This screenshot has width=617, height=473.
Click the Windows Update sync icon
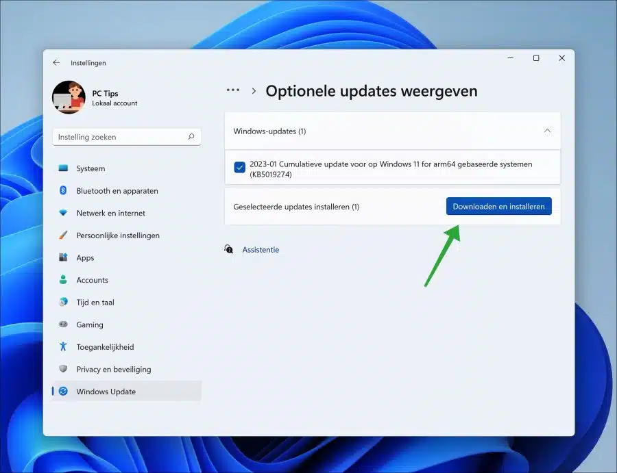63,391
